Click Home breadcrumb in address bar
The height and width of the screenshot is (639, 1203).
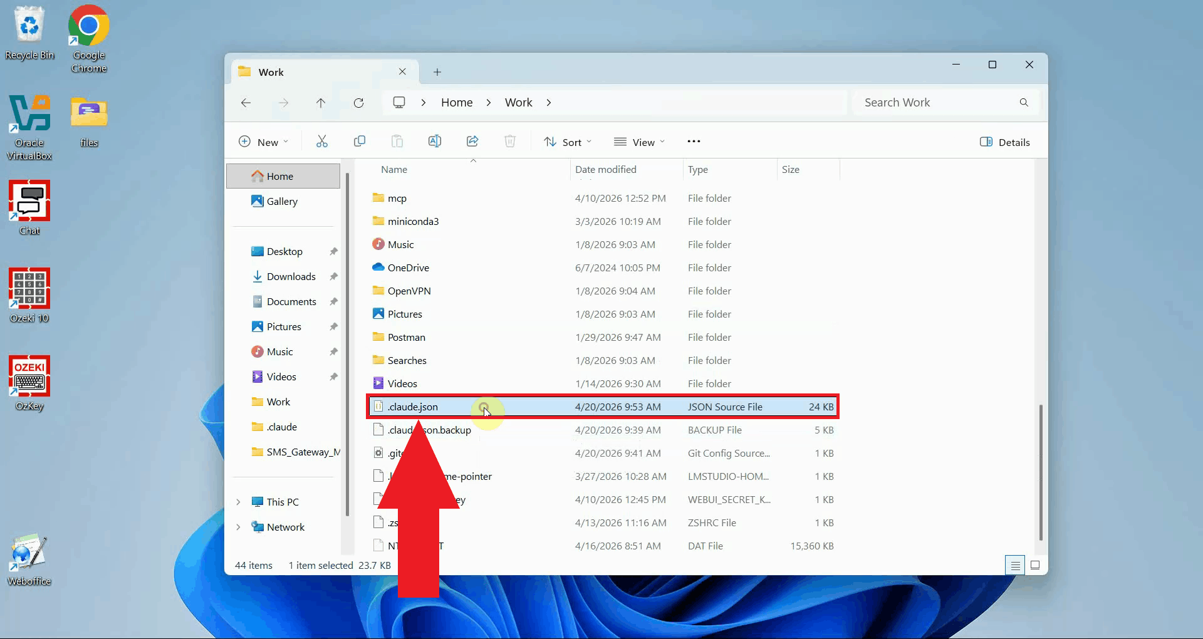457,103
